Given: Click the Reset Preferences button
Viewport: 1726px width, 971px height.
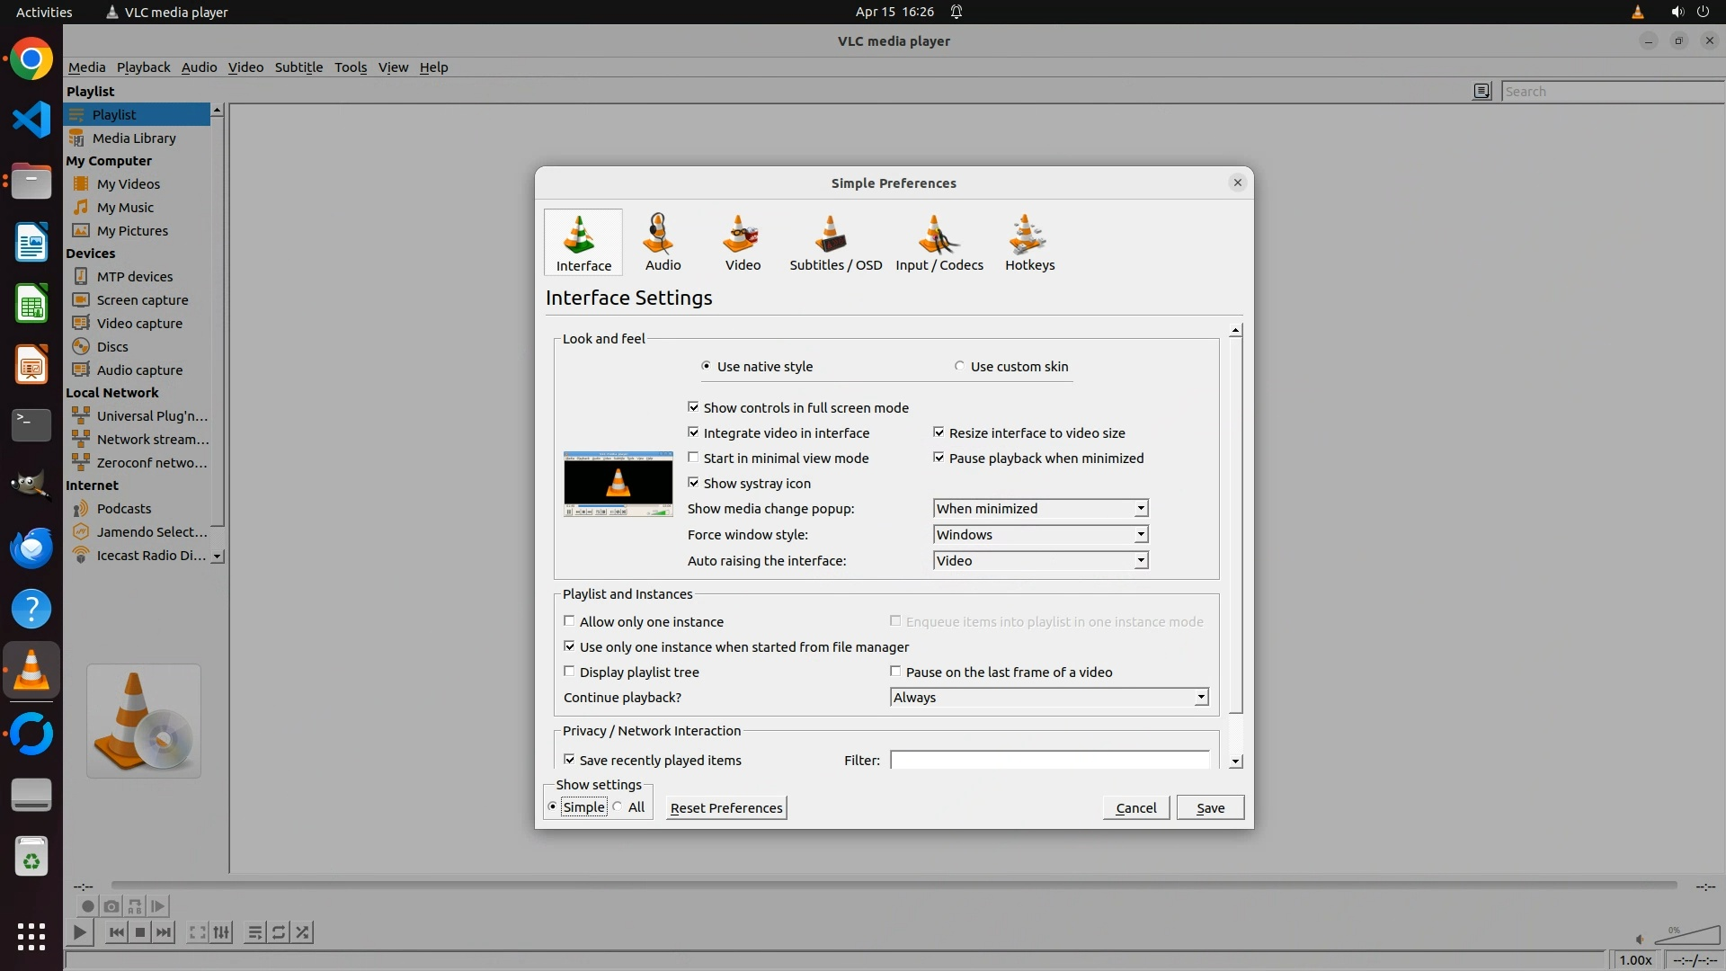Looking at the screenshot, I should pos(726,807).
